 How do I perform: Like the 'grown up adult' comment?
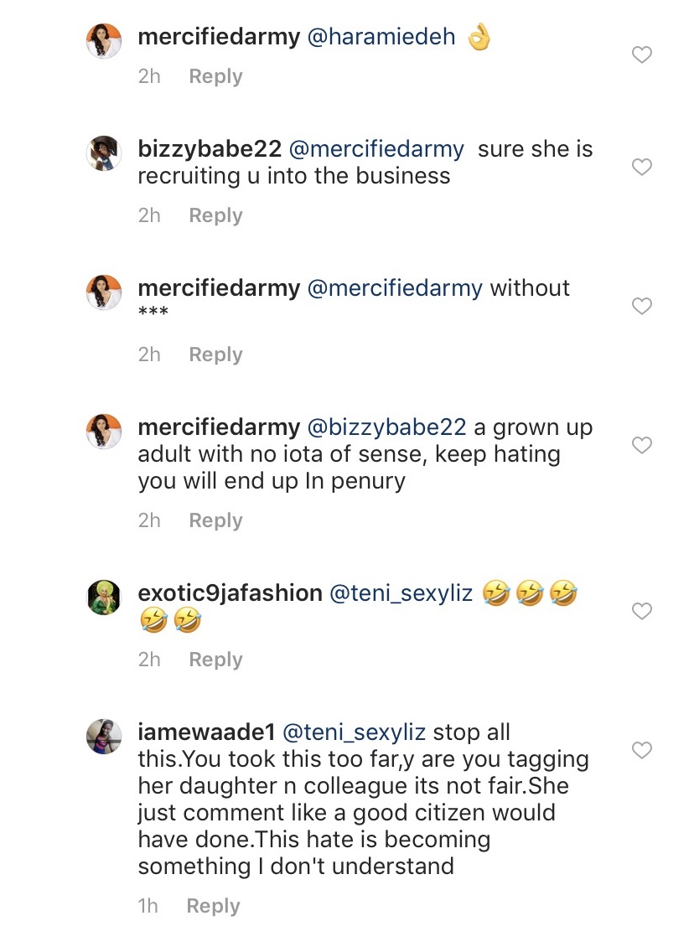pyautogui.click(x=642, y=445)
